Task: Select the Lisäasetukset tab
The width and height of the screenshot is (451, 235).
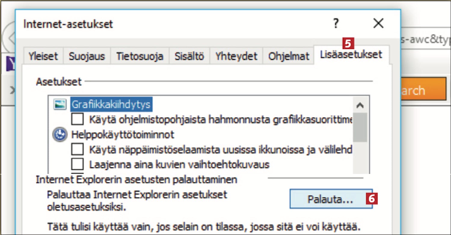Action: click(x=351, y=55)
